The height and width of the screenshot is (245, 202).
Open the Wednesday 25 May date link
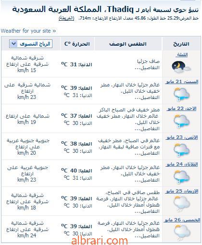182,191
